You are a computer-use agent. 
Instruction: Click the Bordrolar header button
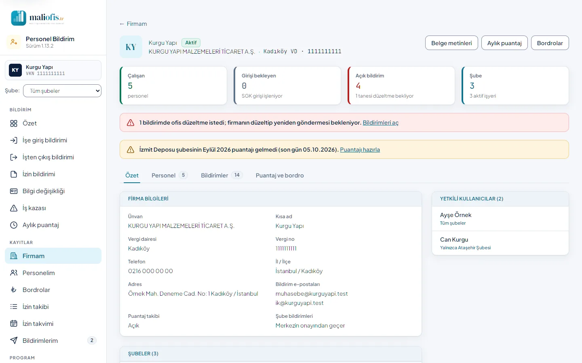tap(550, 43)
